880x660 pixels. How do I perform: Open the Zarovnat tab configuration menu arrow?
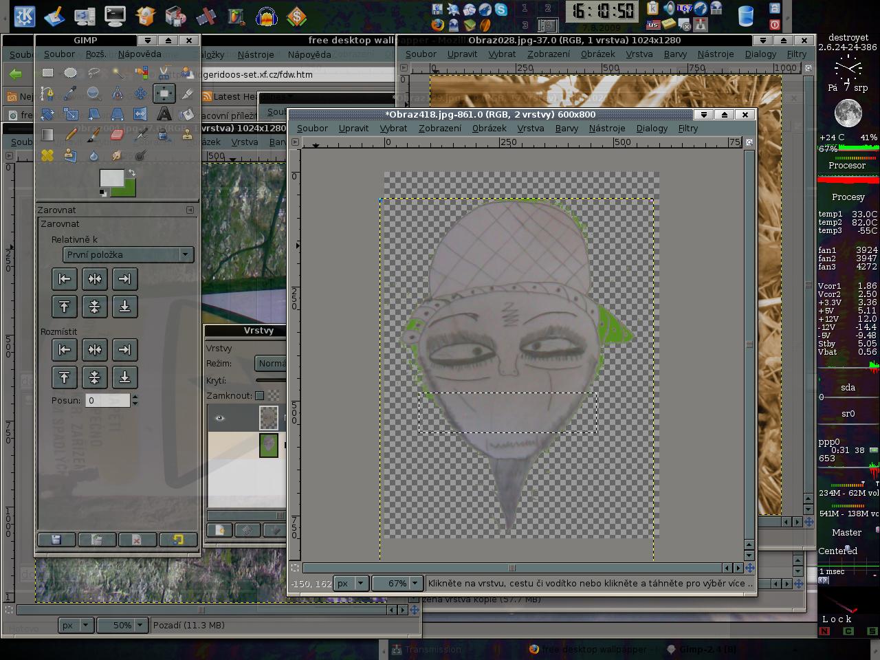click(190, 210)
